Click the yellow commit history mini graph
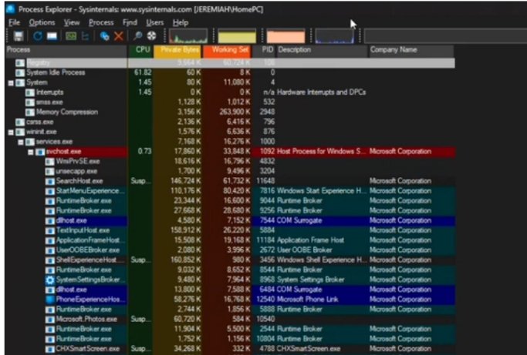527x355 pixels. [x=237, y=36]
